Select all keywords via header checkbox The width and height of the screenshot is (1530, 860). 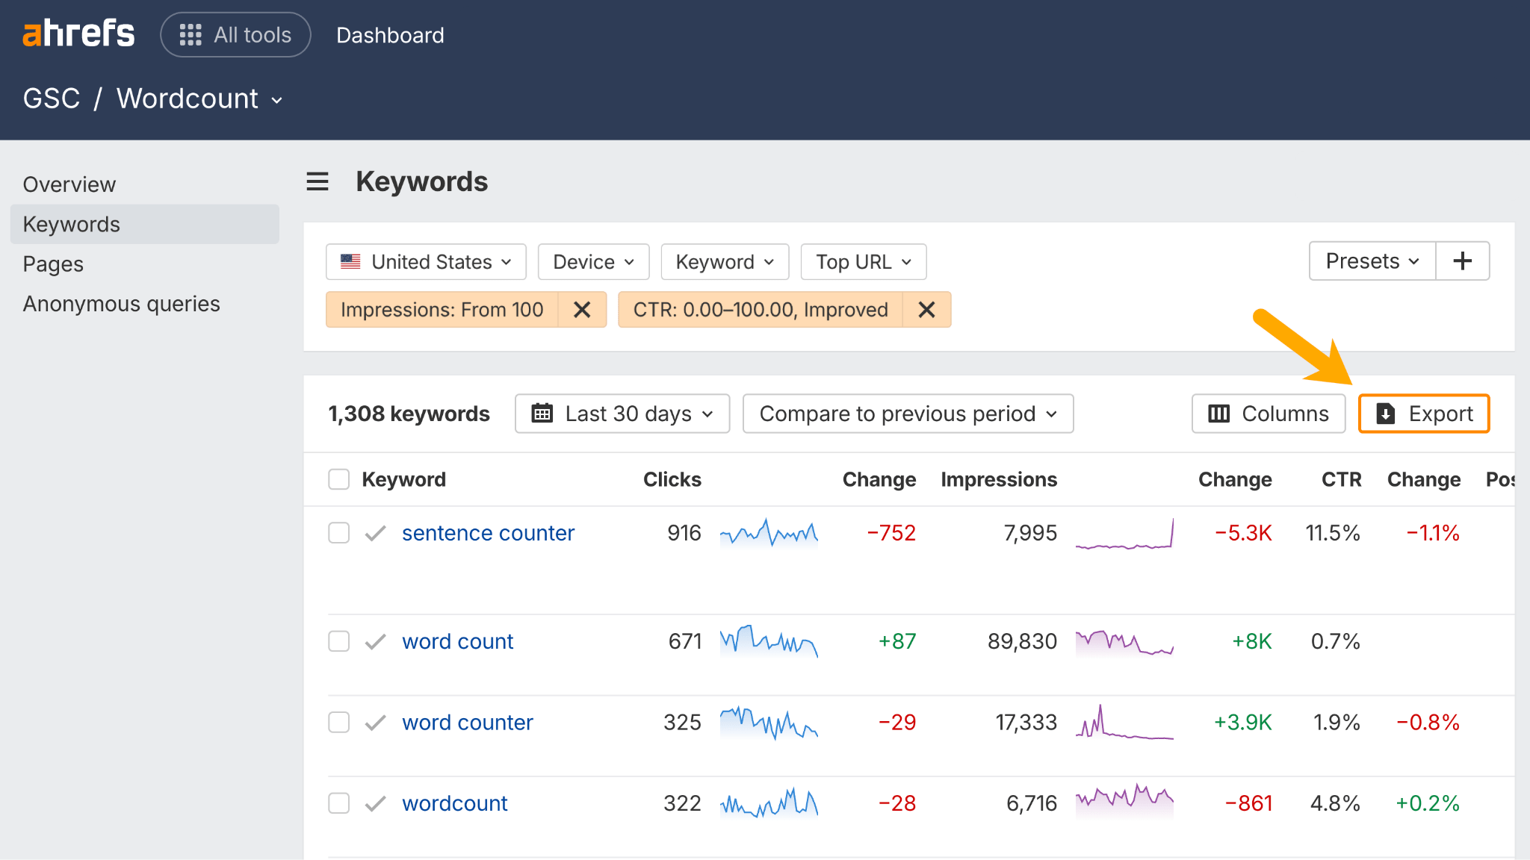(x=338, y=479)
